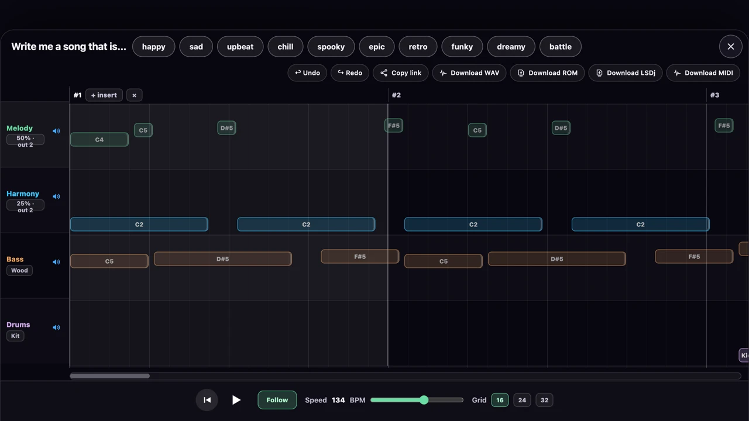Start playback with the play button

(x=236, y=400)
